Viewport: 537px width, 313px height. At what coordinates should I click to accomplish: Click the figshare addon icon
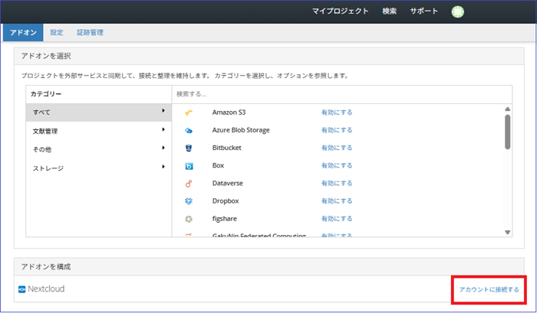point(189,219)
